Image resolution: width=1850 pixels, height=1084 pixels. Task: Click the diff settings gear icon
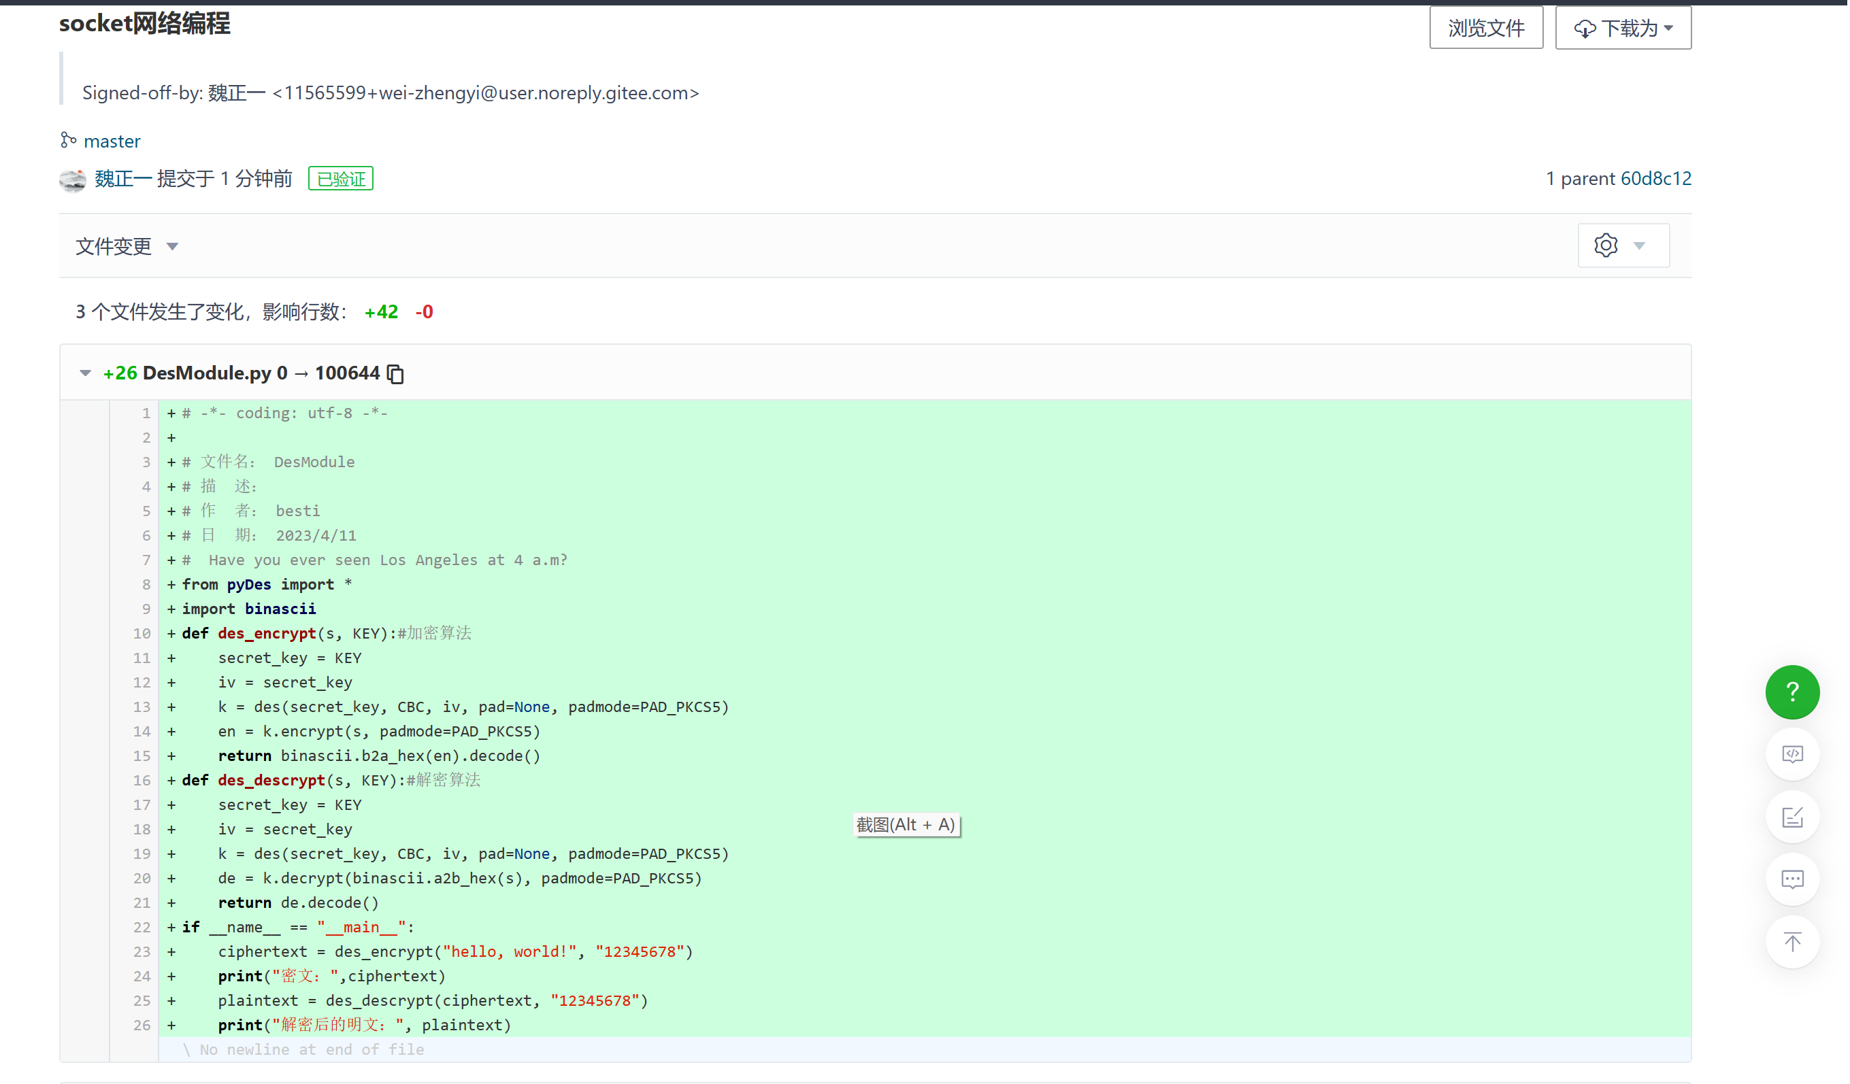point(1605,245)
